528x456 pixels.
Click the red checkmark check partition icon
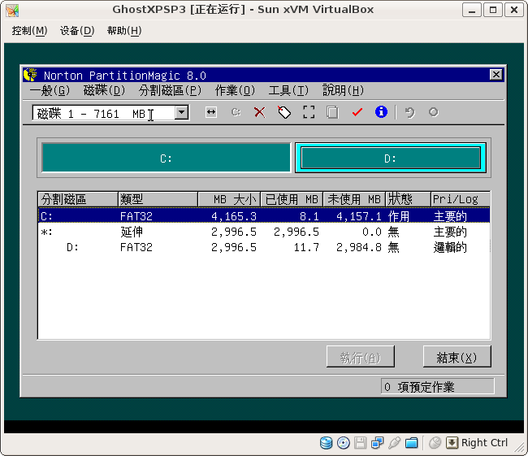point(357,112)
